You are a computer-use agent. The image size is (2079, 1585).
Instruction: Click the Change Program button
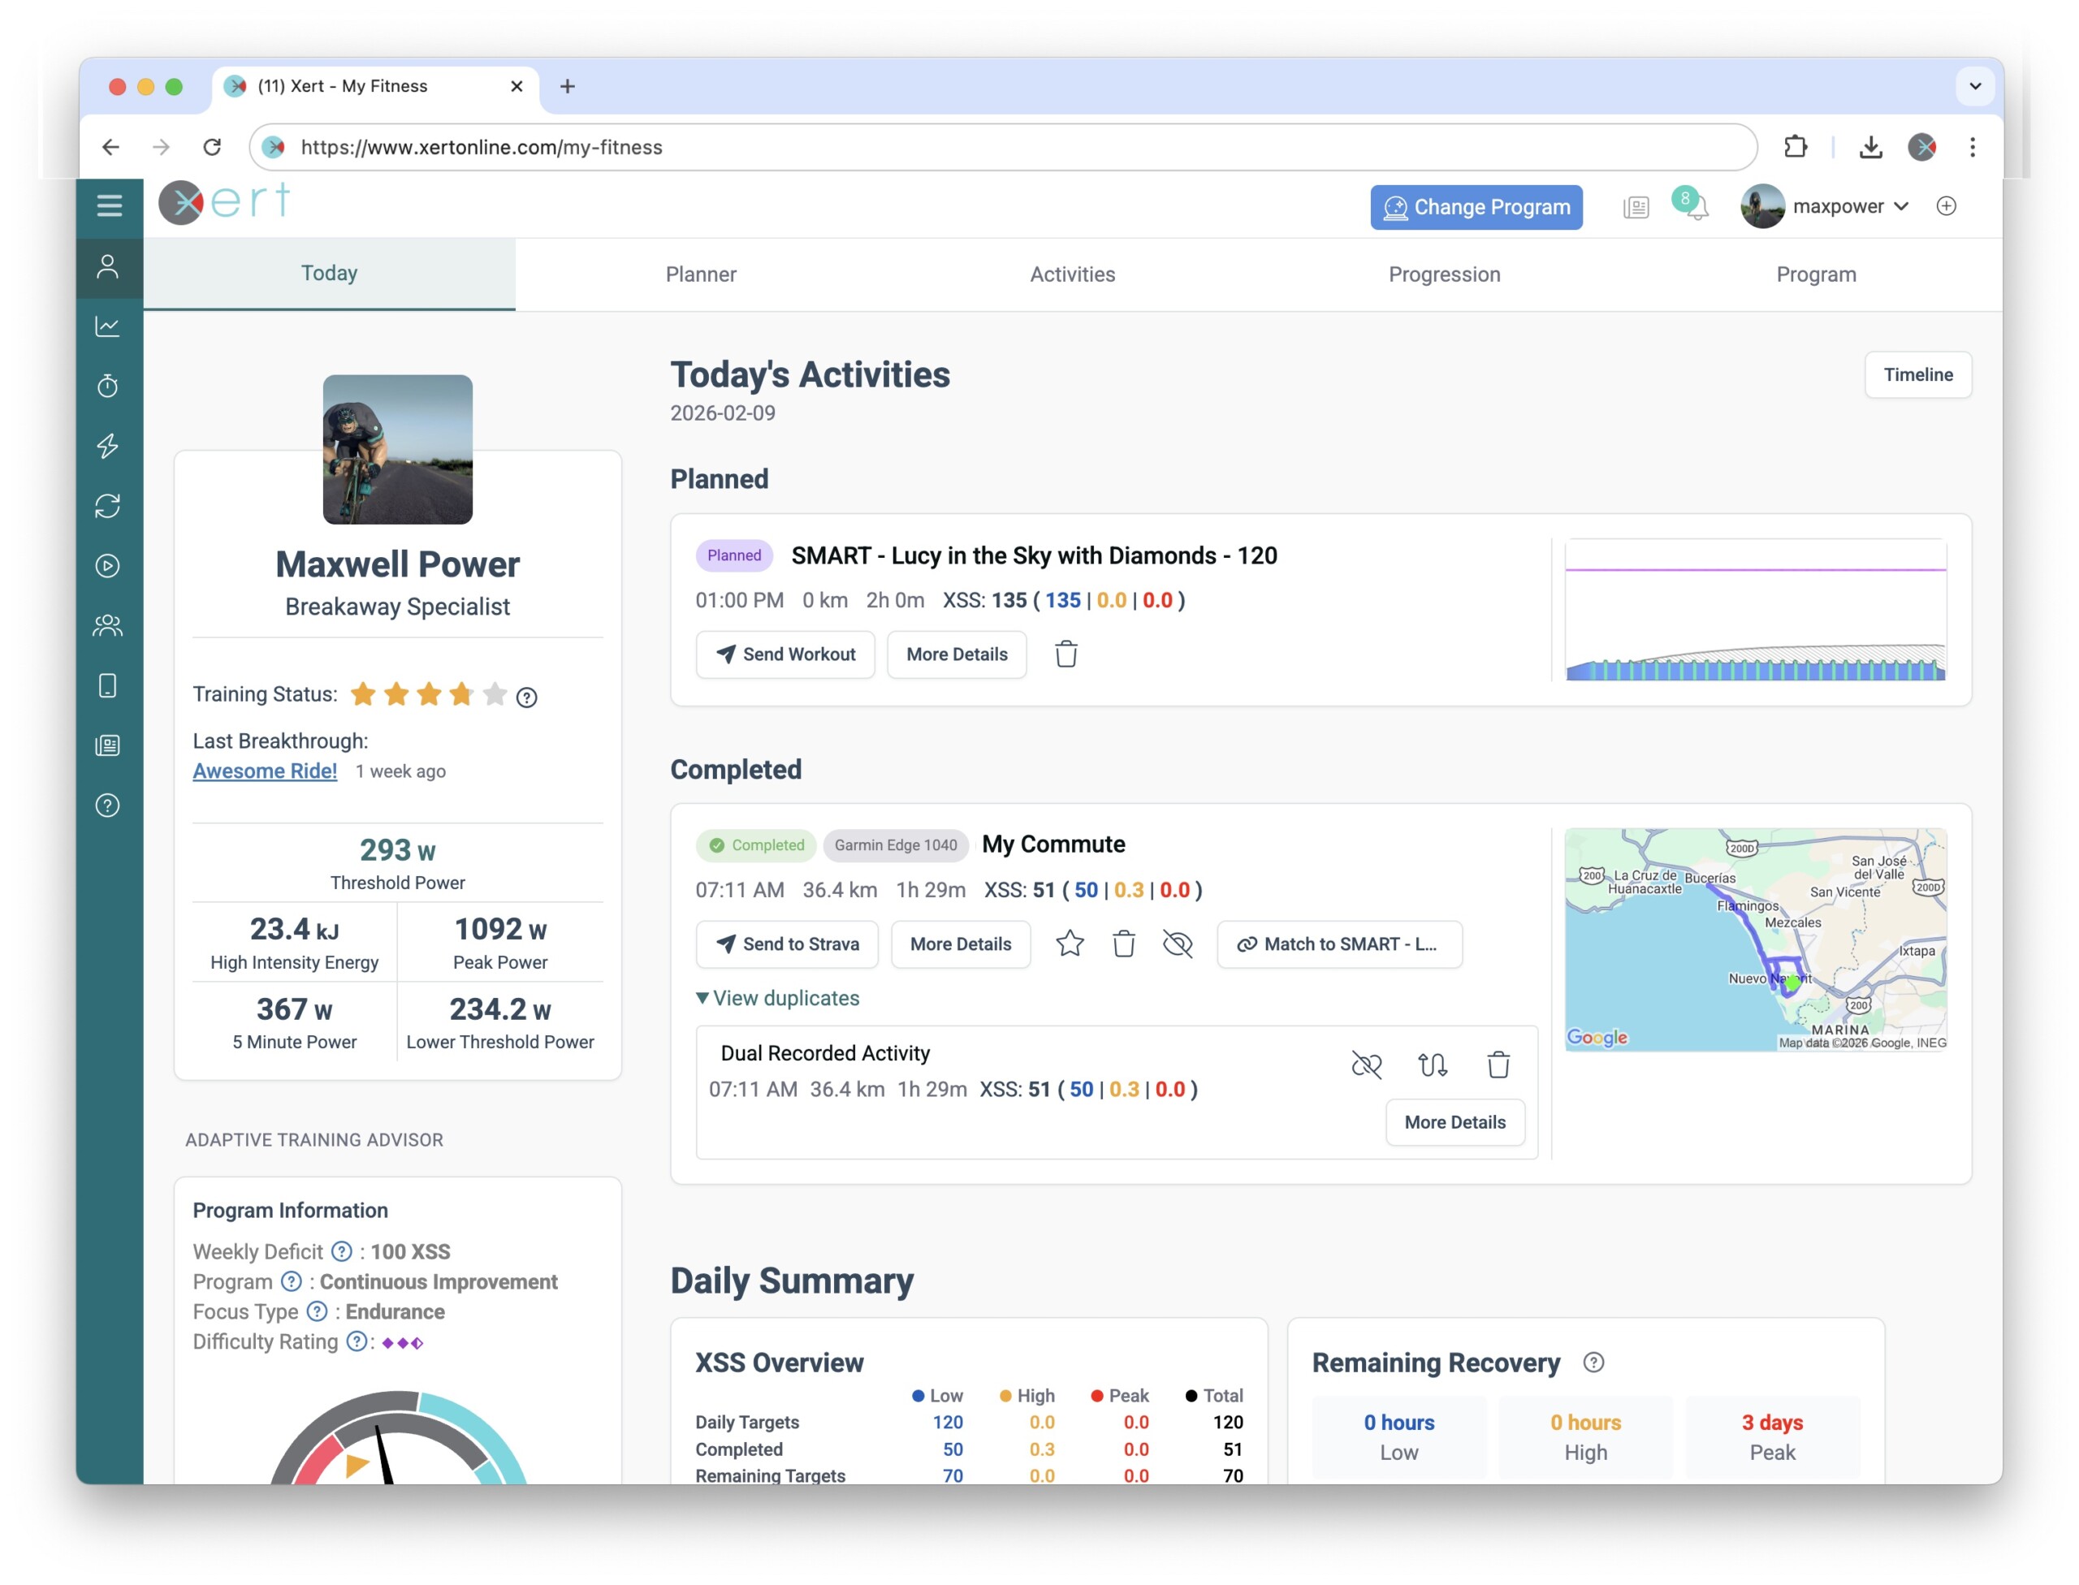click(1475, 206)
